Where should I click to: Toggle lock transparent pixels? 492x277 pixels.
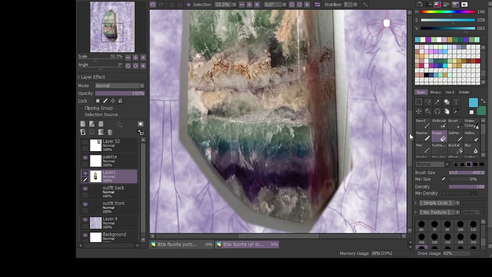(x=98, y=101)
